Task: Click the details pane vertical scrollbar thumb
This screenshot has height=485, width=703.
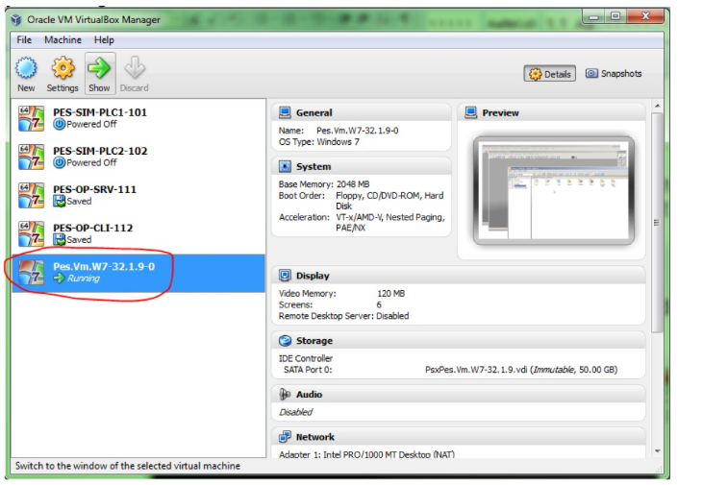Action: (x=657, y=223)
